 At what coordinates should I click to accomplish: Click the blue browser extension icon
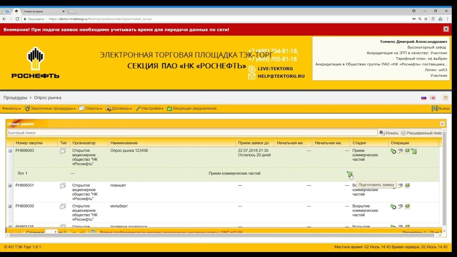tap(440, 19)
